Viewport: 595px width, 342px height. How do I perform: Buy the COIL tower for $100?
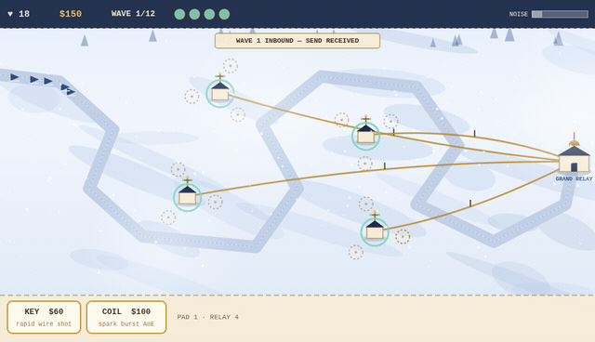126,317
